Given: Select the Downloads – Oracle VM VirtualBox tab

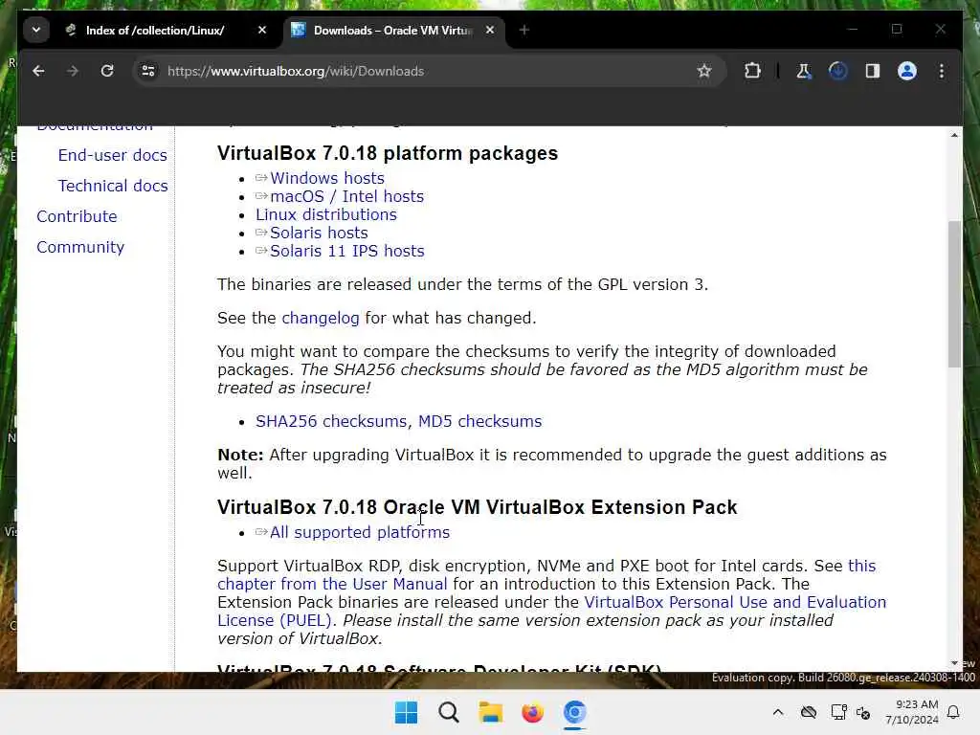Looking at the screenshot, I should click(x=392, y=30).
